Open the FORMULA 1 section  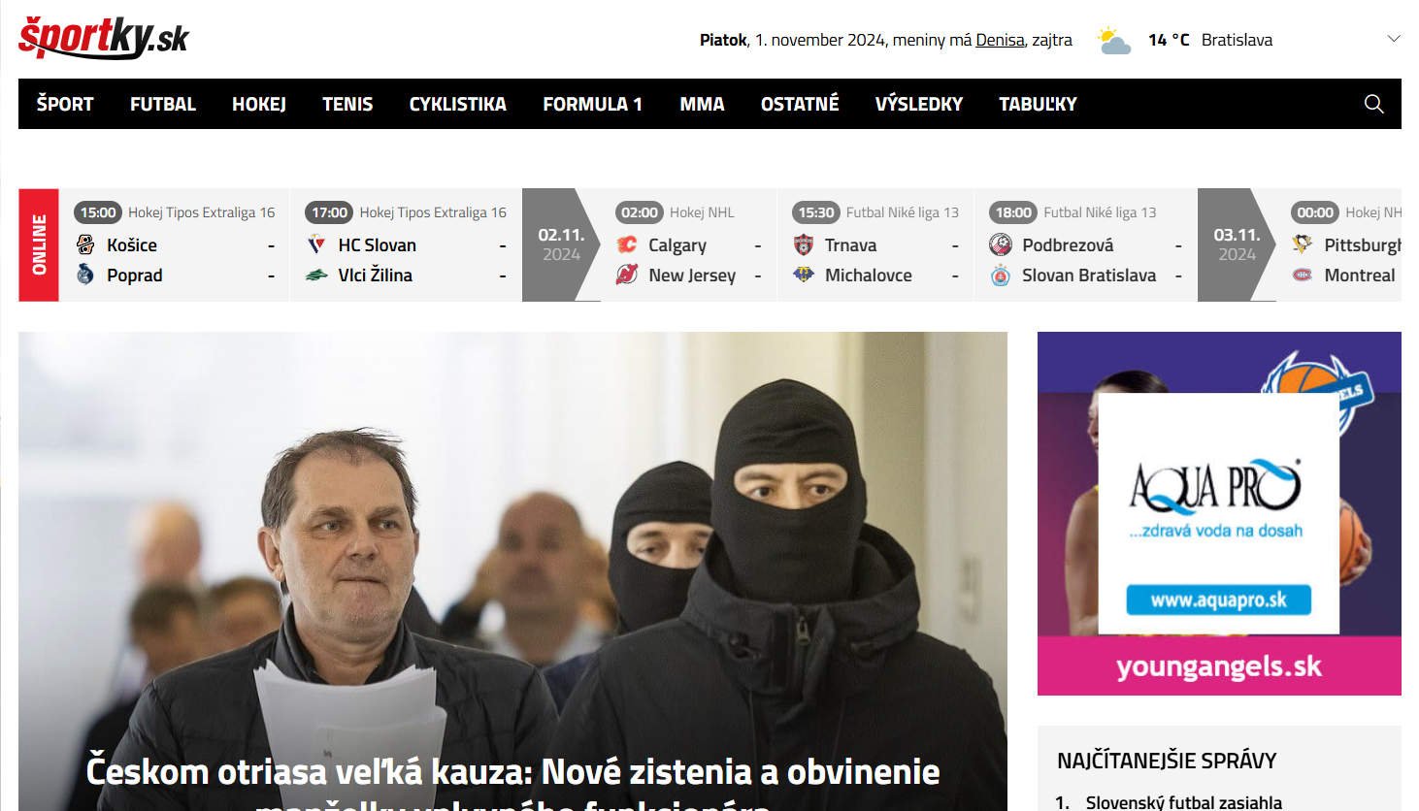tap(592, 104)
